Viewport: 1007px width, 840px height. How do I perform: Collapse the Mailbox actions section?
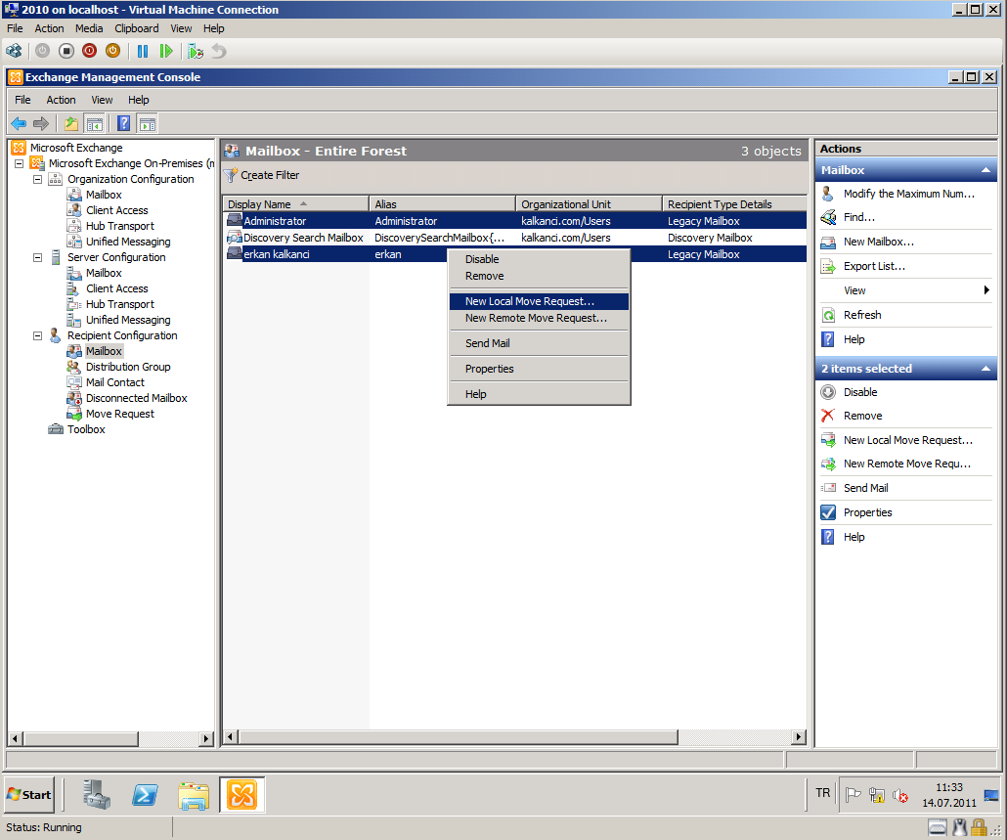coord(985,170)
